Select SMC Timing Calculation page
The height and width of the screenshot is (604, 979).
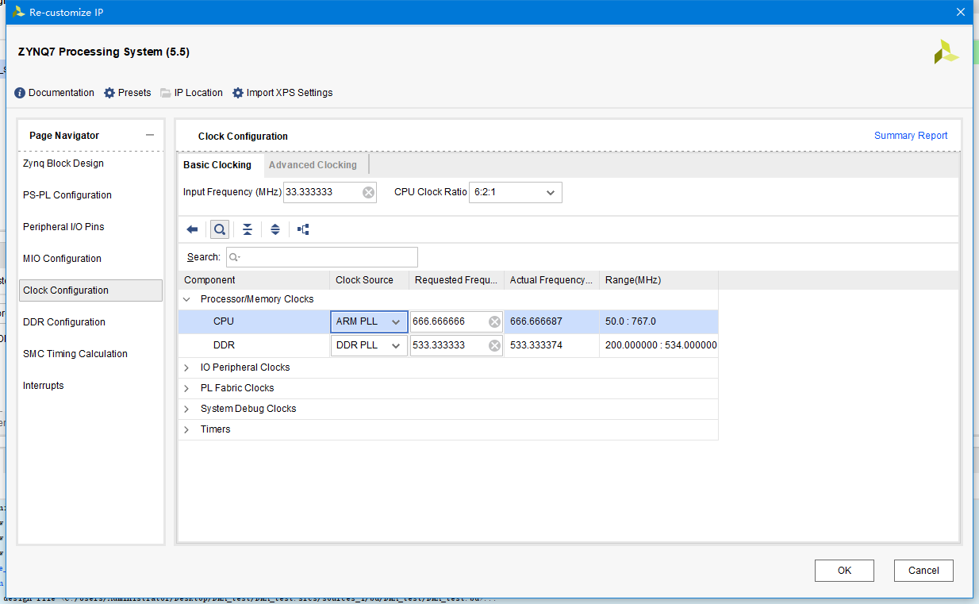point(75,354)
